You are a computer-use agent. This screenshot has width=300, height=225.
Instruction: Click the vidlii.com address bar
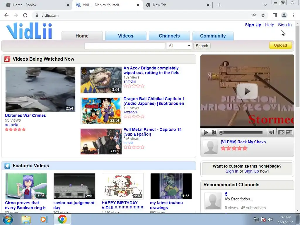click(x=142, y=15)
